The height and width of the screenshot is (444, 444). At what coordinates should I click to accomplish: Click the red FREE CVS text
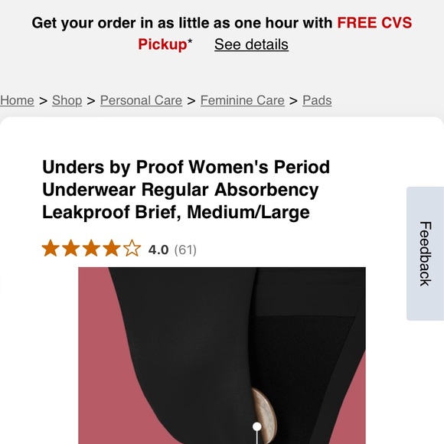[374, 23]
